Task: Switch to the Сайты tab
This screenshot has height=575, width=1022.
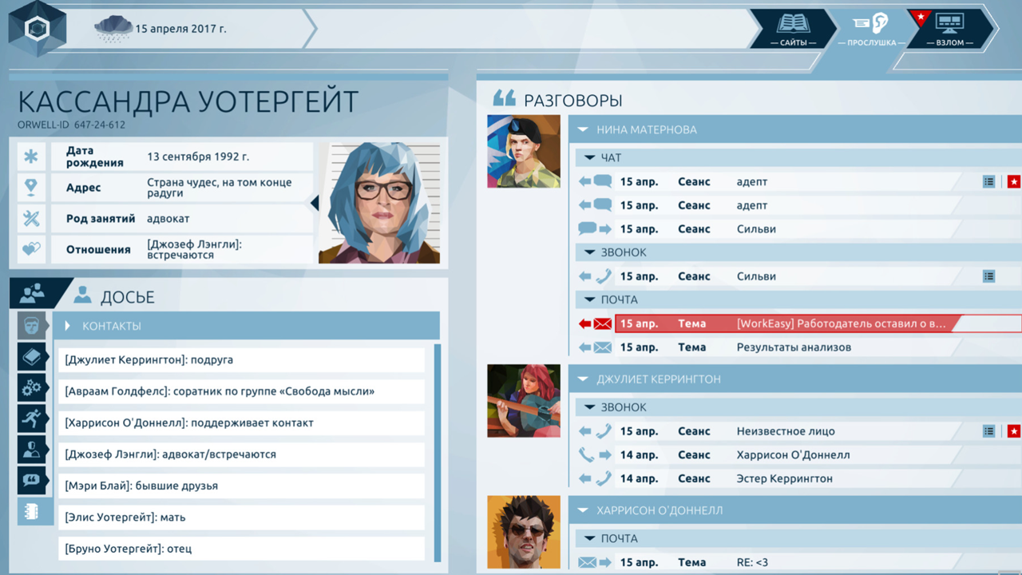Action: [x=792, y=29]
